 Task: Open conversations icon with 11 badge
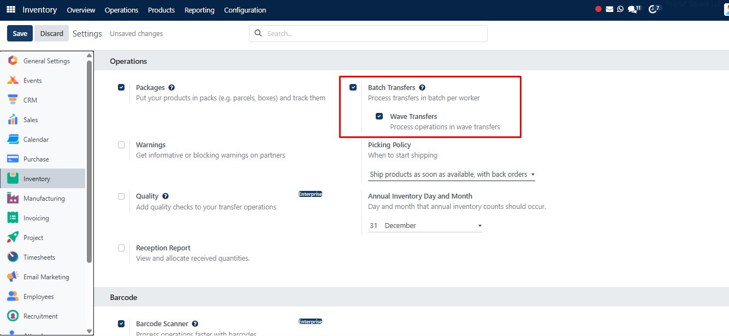634,9
